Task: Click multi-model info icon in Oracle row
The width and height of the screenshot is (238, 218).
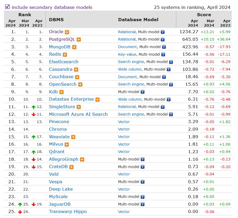Action: tap(163, 32)
